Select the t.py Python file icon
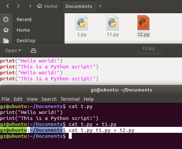Image resolution: width=182 pixels, height=149 pixels. 82,23
